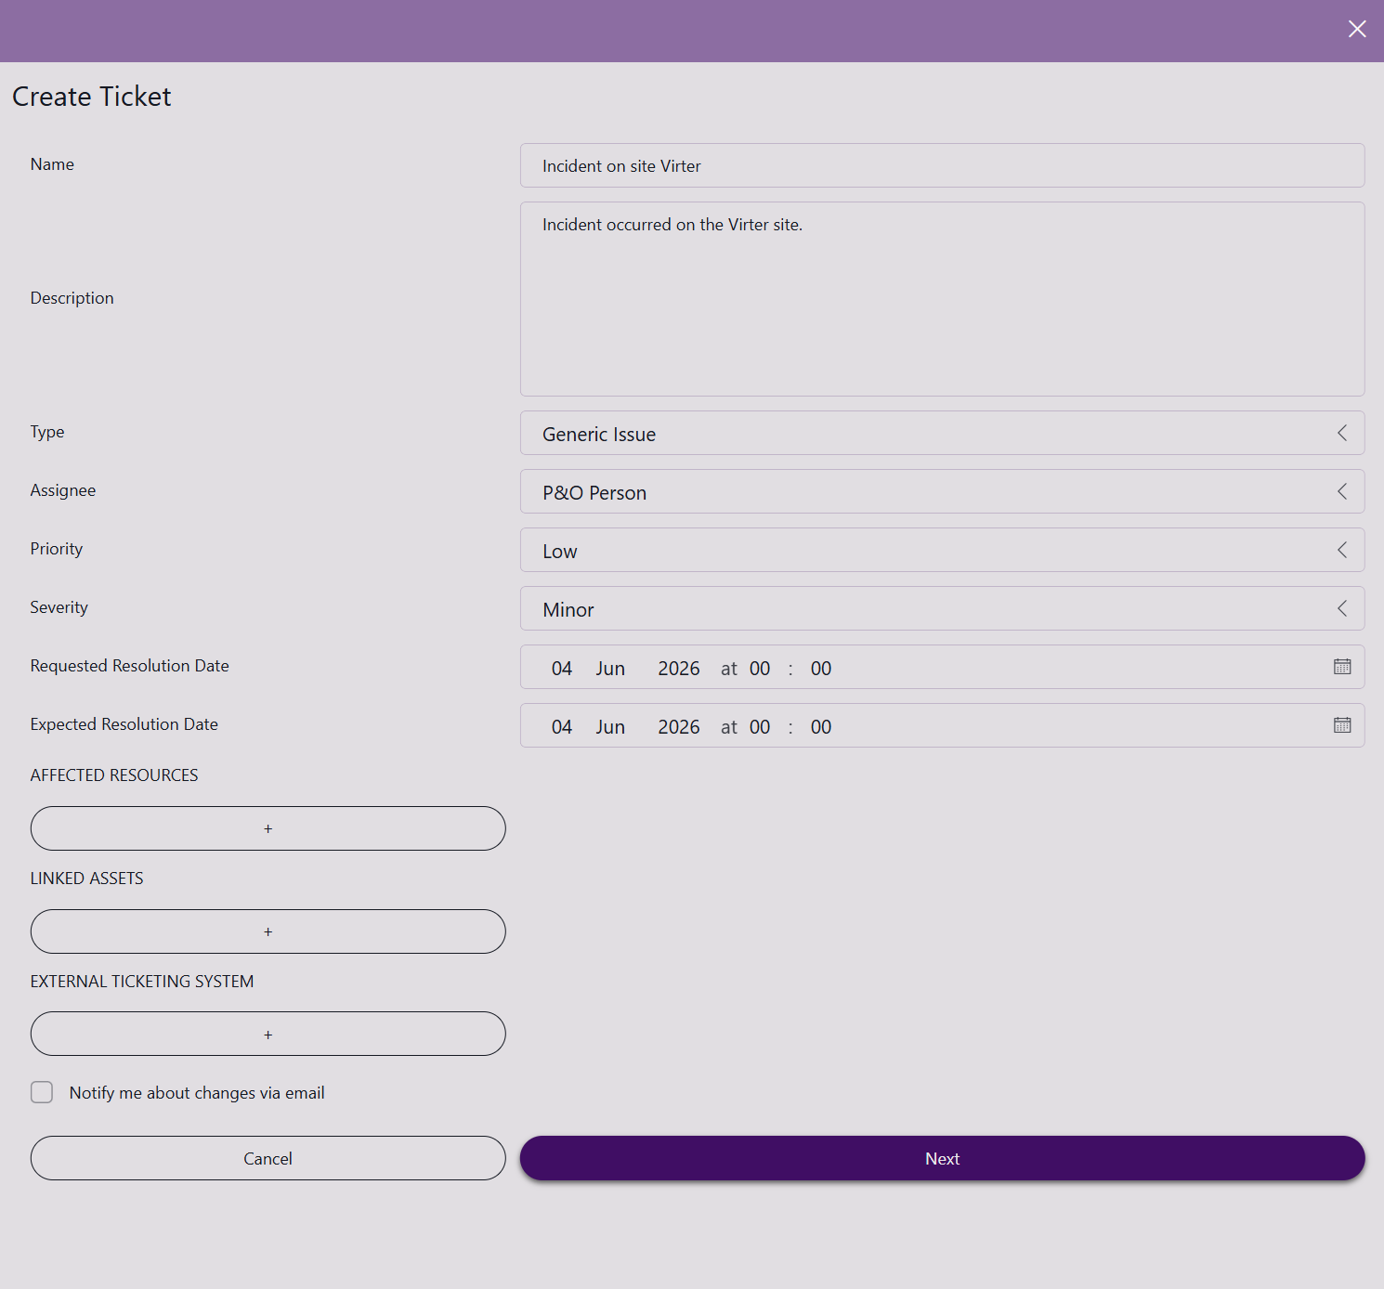Click the 'Minor' severity value

568,610
